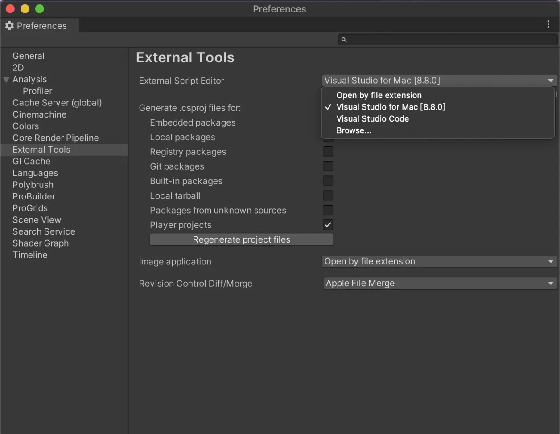Toggle the Local tarball checkbox
The image size is (560, 434).
coord(328,195)
